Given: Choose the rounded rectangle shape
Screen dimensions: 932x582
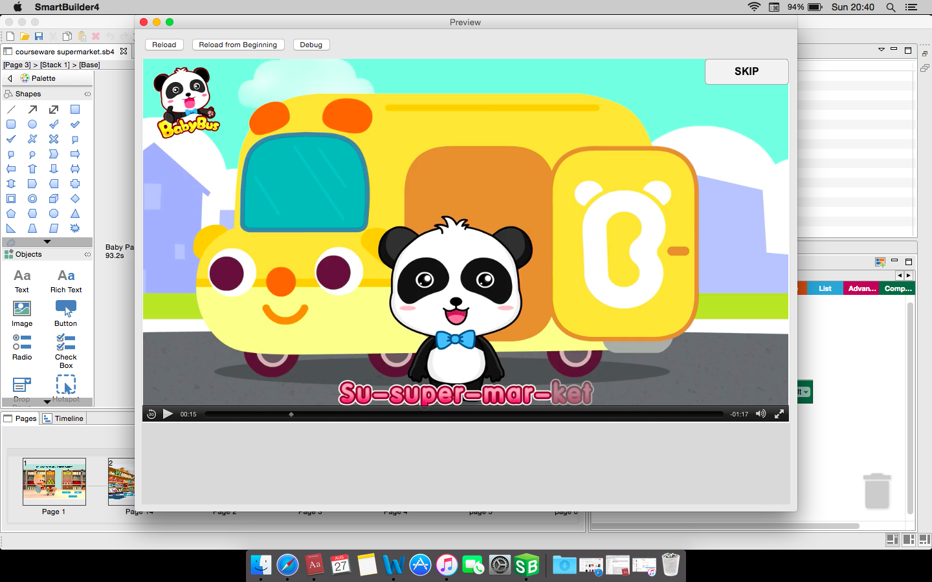Looking at the screenshot, I should (11, 124).
